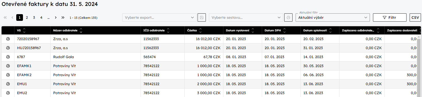Click DPH date 07. 01. 2023

274,57
